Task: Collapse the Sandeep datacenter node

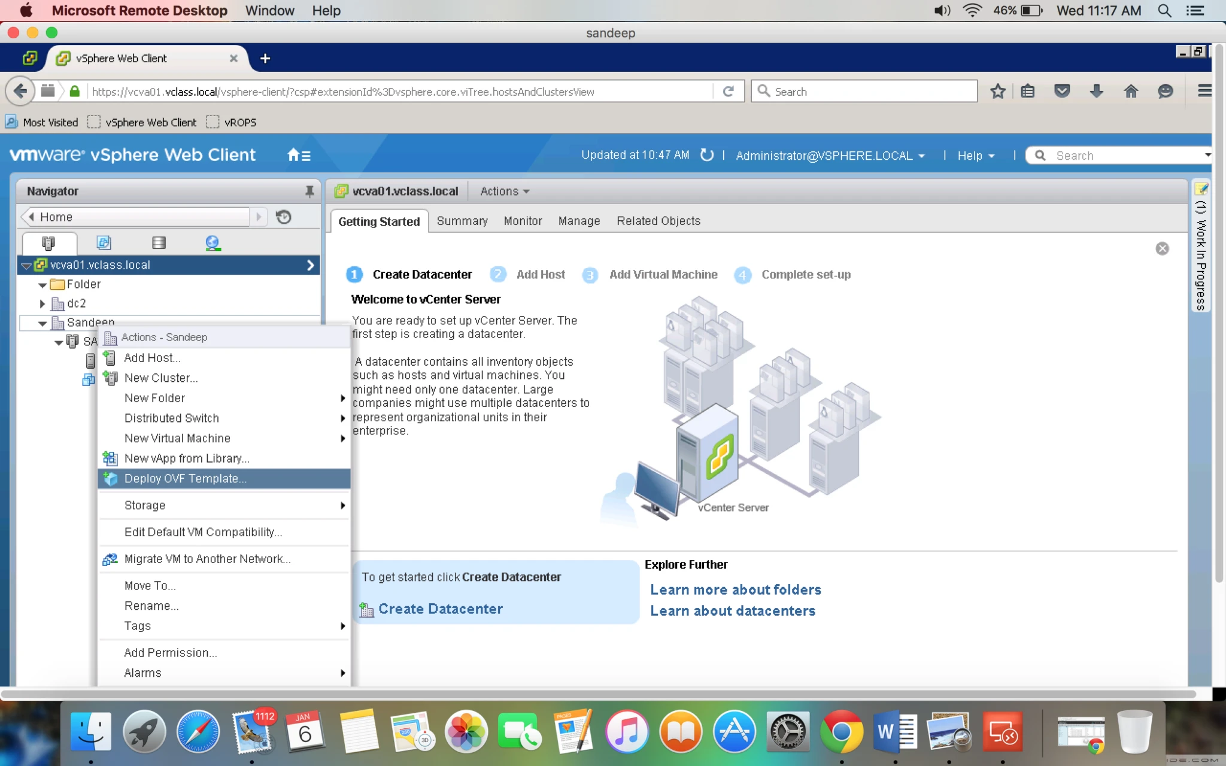Action: coord(43,323)
